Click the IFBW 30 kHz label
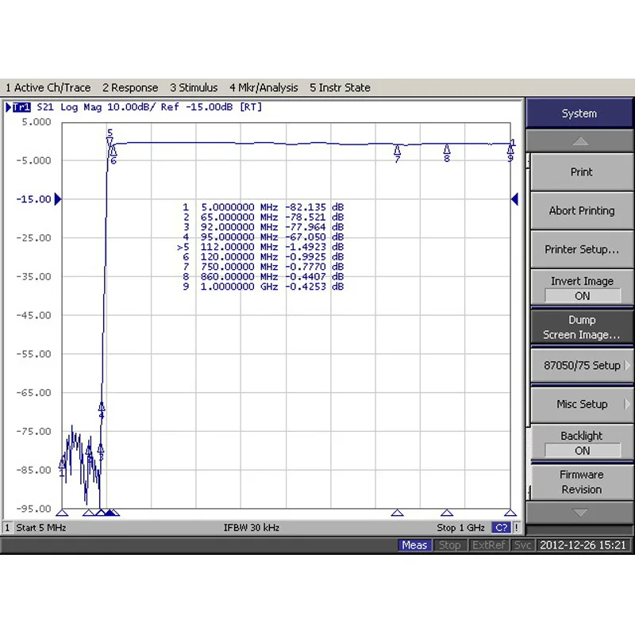The width and height of the screenshot is (635, 635). [252, 528]
